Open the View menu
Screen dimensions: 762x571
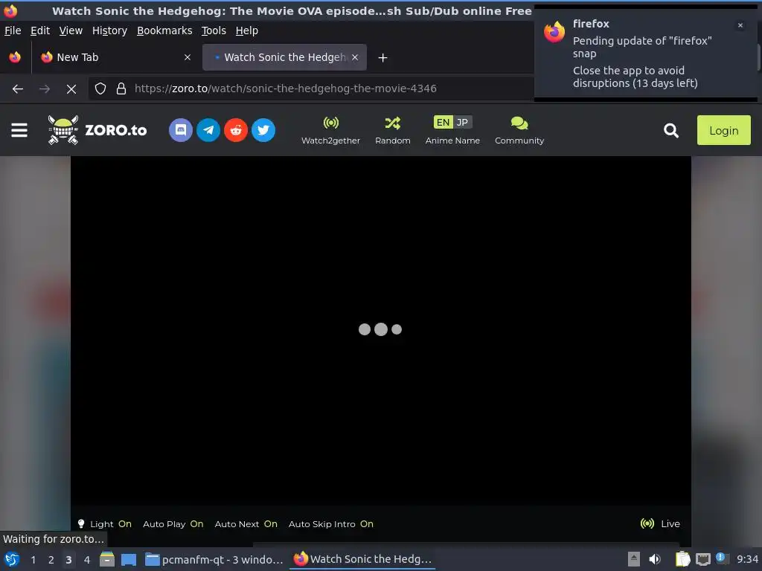pyautogui.click(x=71, y=30)
